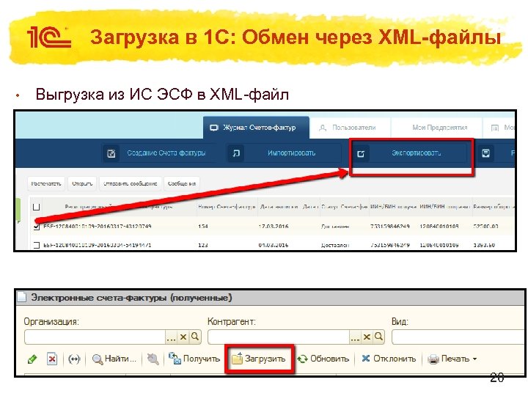Click the registration number ending 54194471
Viewport: 528px width, 396px height.
[x=98, y=245]
